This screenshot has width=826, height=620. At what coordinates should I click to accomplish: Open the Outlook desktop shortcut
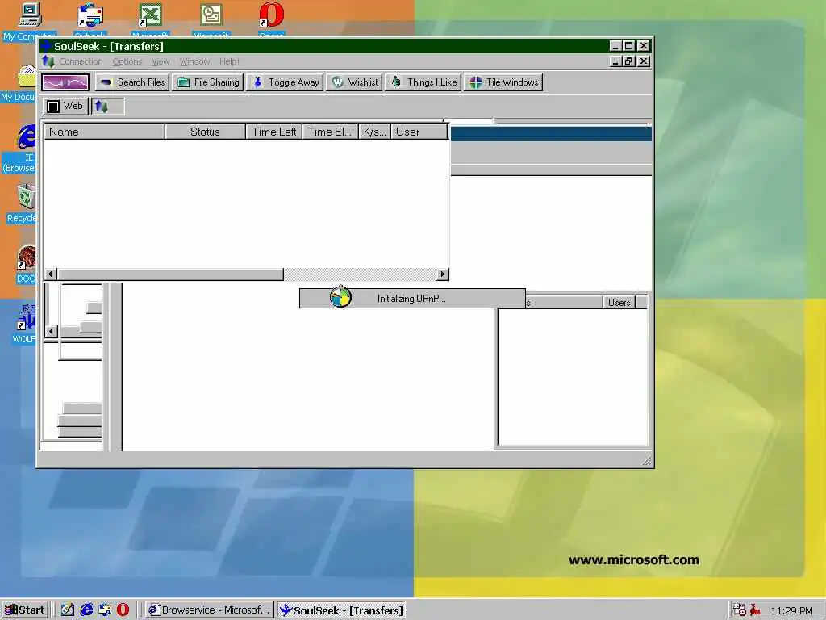pyautogui.click(x=90, y=20)
